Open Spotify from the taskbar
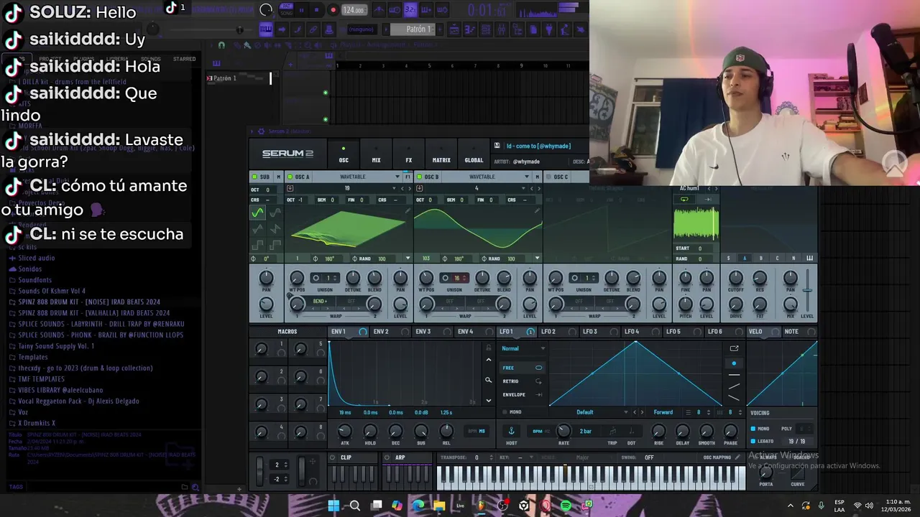Viewport: 920px width, 517px height. click(566, 506)
